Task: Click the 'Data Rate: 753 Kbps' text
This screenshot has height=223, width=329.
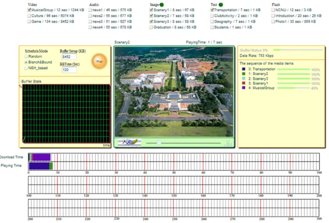Action: click(256, 56)
